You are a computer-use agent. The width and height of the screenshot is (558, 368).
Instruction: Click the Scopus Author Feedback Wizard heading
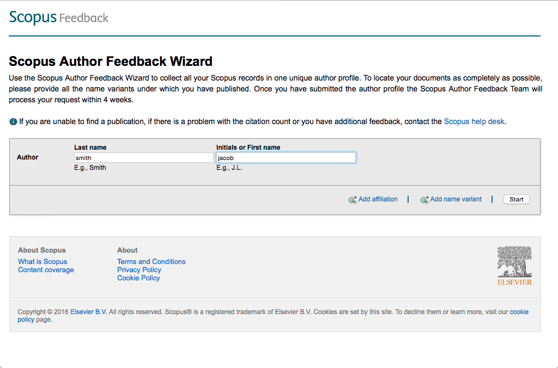pos(111,62)
